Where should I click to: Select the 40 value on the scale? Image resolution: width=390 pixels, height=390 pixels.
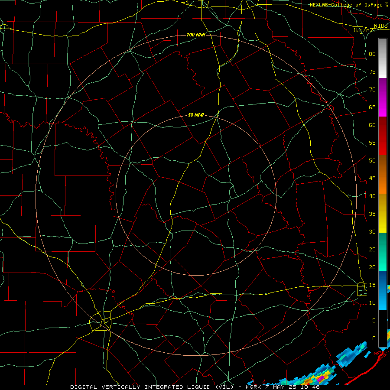coord(372,196)
